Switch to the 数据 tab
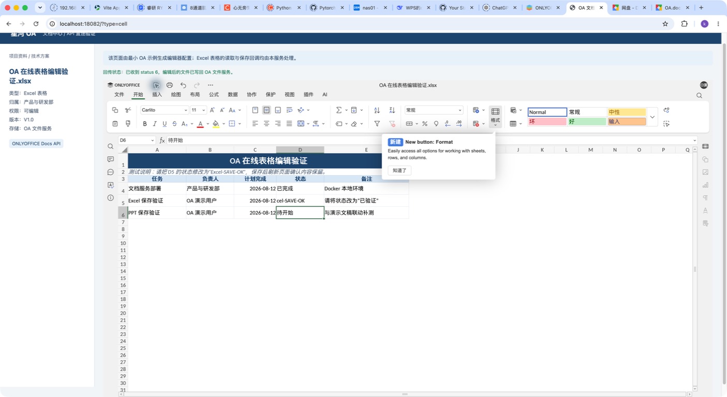 233,95
